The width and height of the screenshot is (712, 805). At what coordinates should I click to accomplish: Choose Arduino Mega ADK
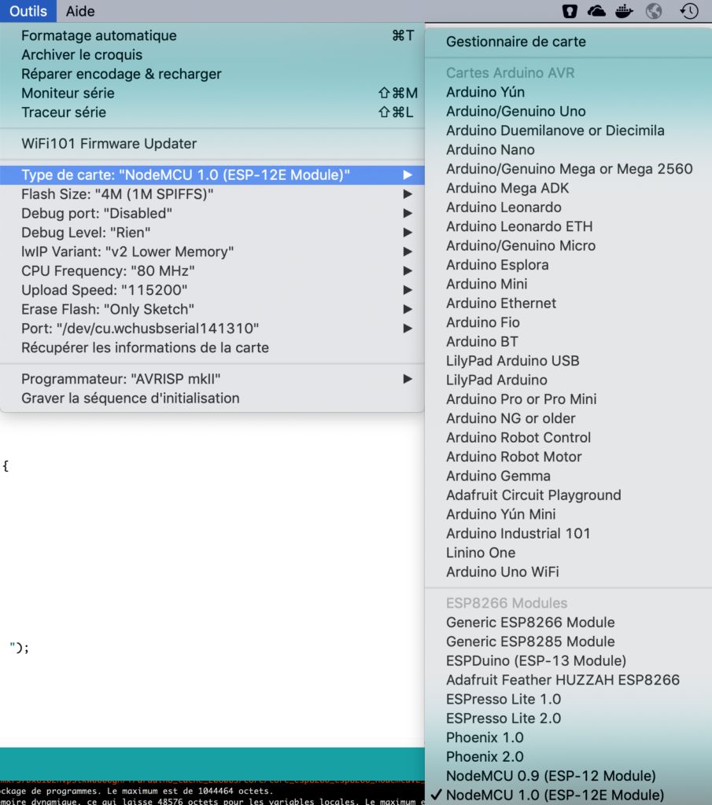coord(568,189)
